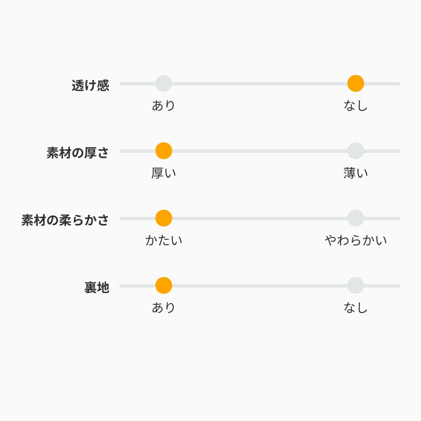The image size is (421, 421).
Task: Click the 薄い text label
Action: tap(356, 173)
